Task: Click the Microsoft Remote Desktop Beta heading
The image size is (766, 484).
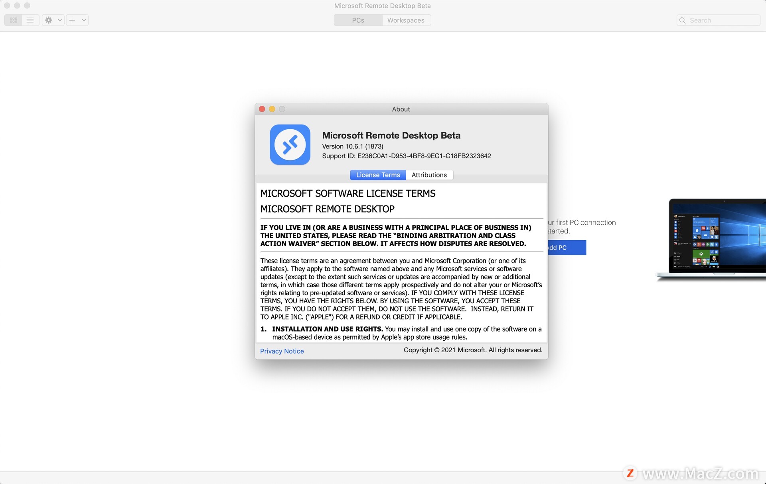Action: point(391,136)
